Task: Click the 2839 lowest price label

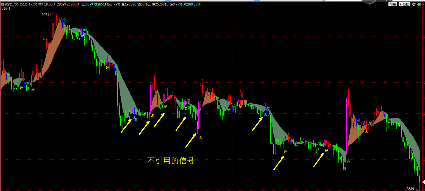Action: [410, 189]
